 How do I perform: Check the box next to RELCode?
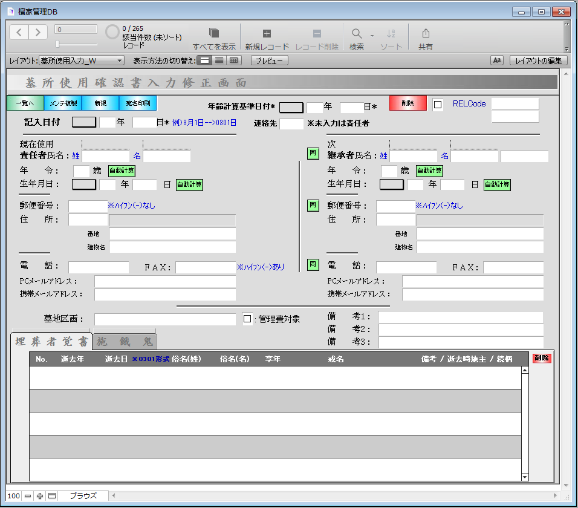point(438,105)
